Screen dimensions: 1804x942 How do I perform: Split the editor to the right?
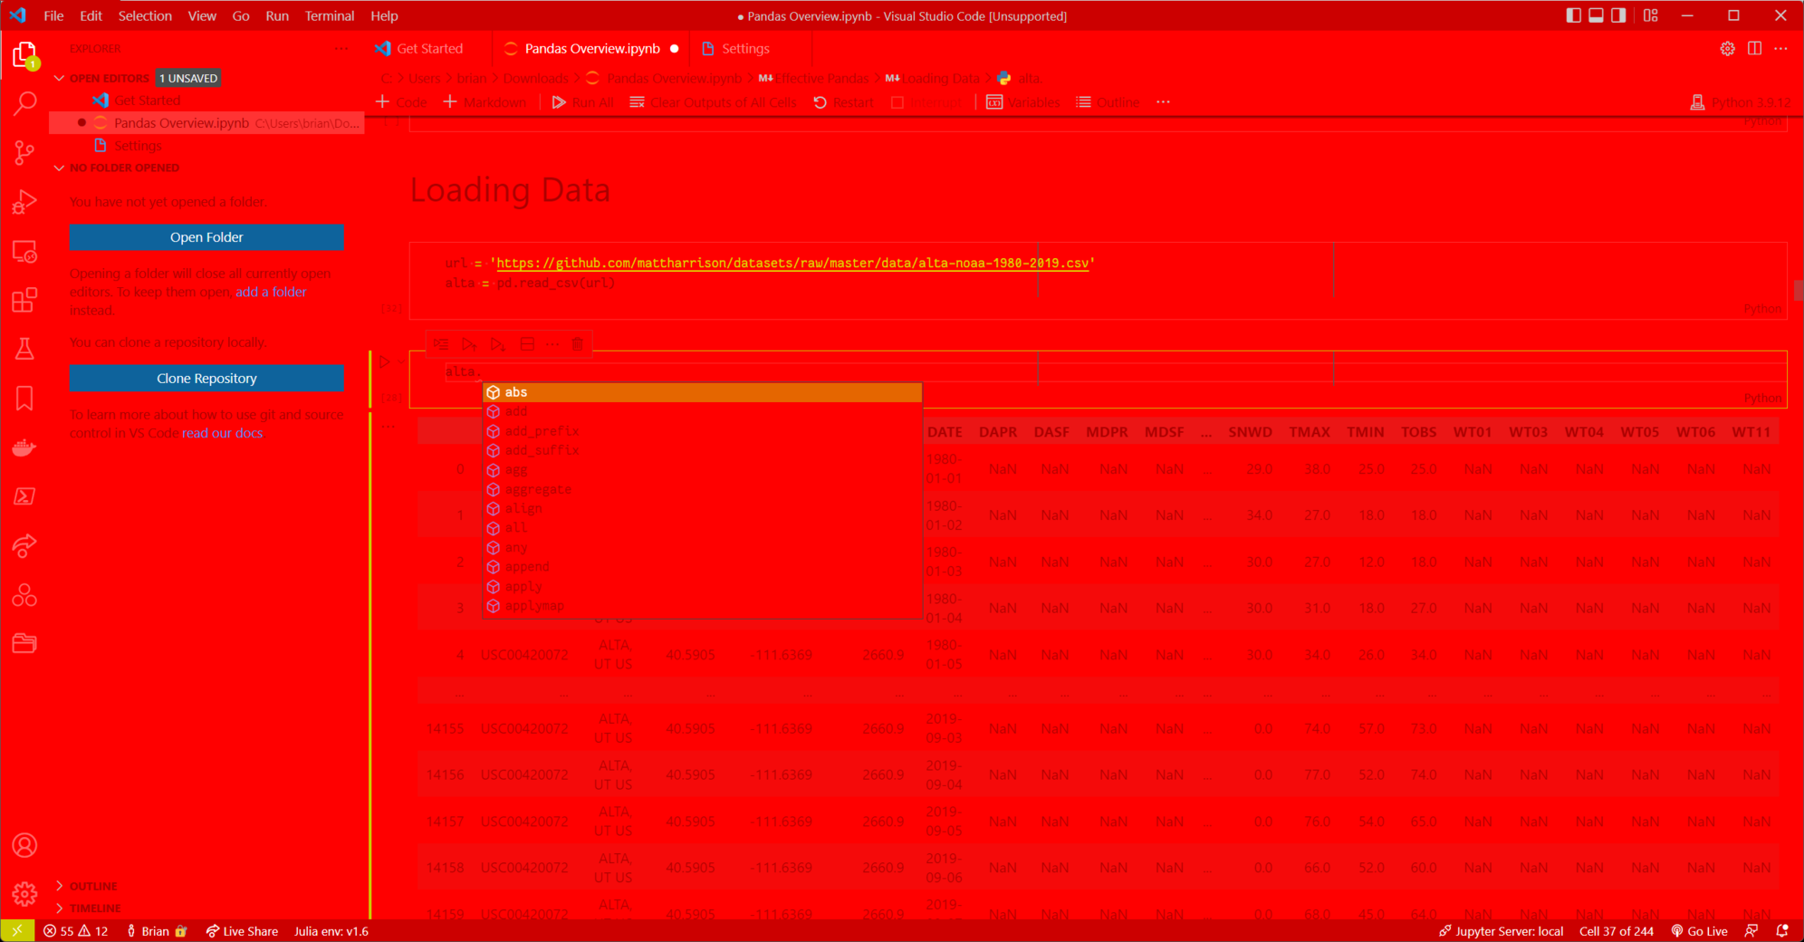tap(1754, 48)
